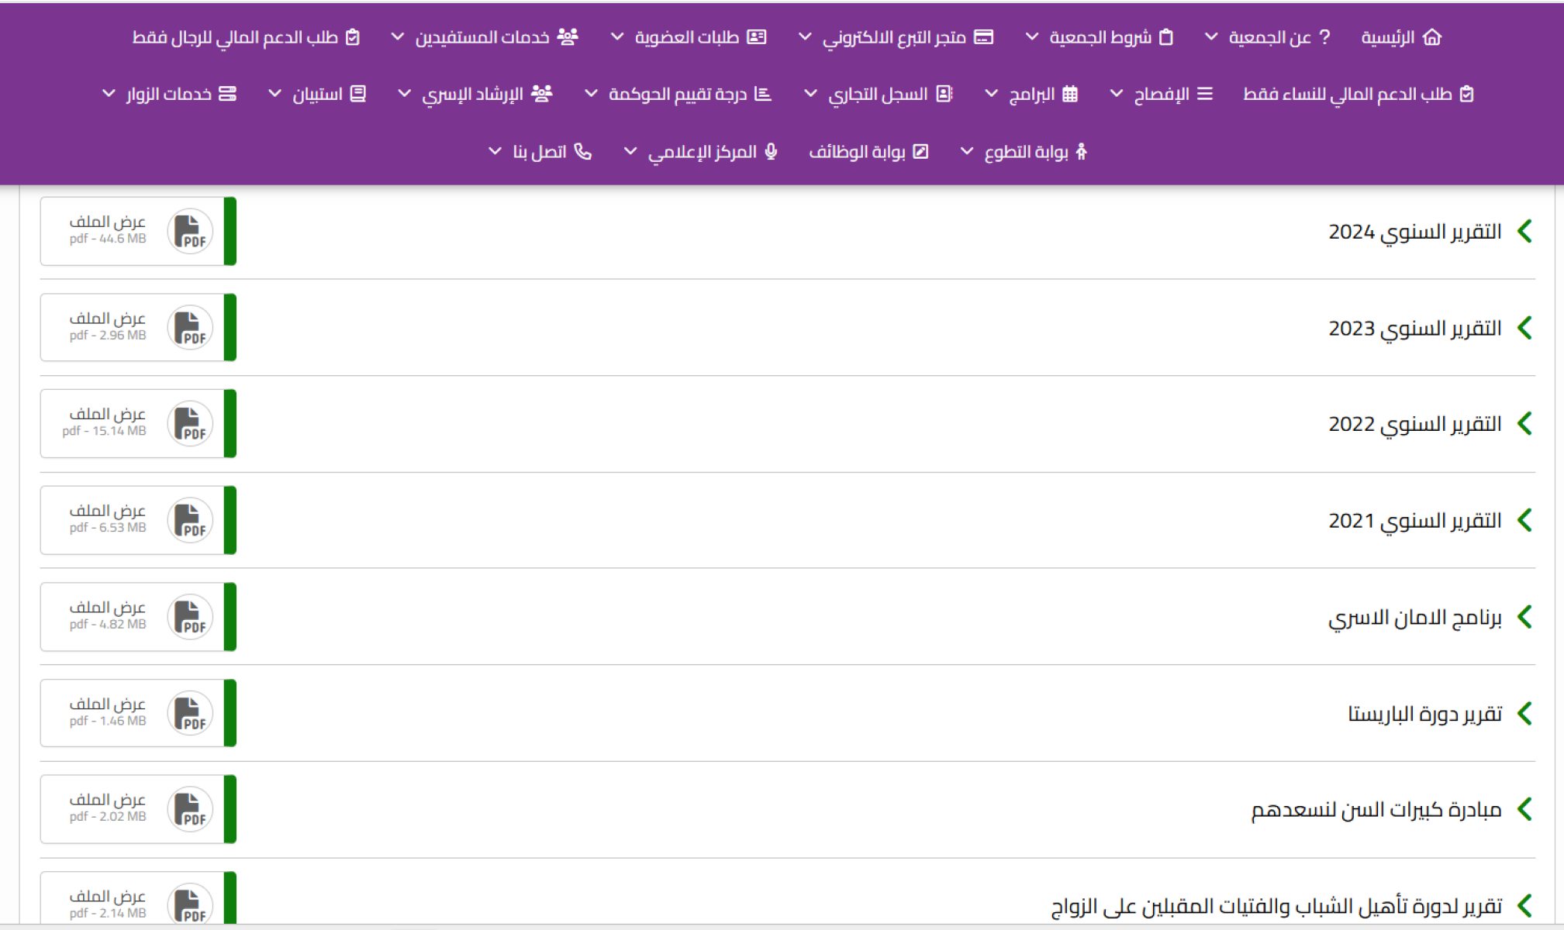This screenshot has width=1564, height=930.
Task: Click the phone icon beside اتصل بنا
Action: 583,152
